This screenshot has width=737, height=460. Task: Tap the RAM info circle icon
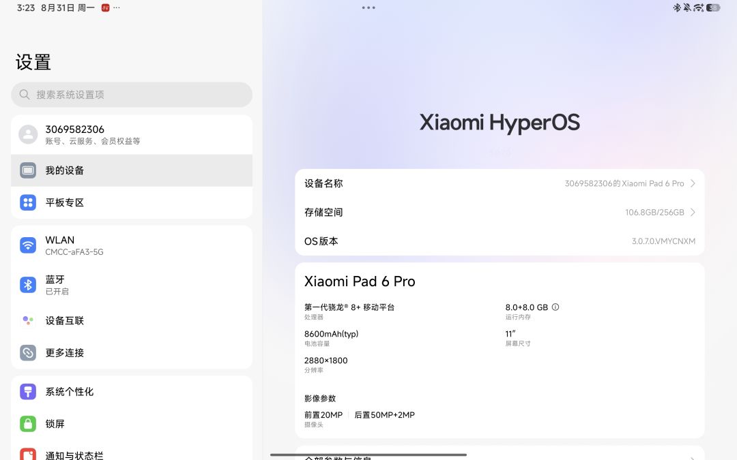pyautogui.click(x=555, y=307)
